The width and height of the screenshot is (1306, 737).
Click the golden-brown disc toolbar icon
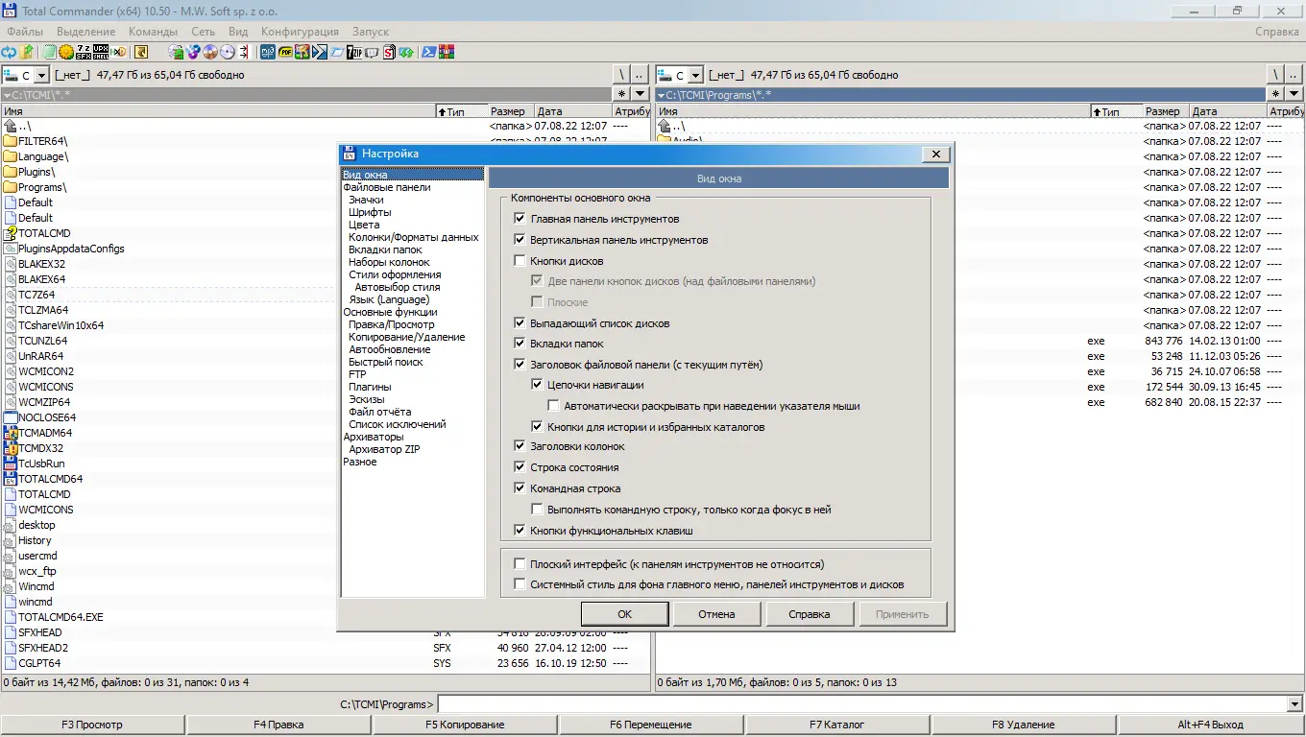pos(210,52)
